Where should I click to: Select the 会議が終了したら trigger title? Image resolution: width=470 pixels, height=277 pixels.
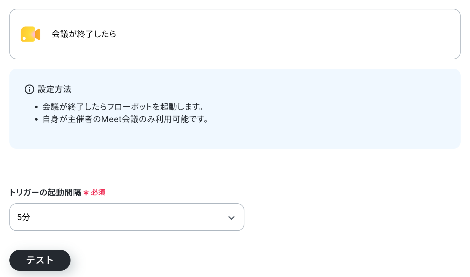click(84, 34)
